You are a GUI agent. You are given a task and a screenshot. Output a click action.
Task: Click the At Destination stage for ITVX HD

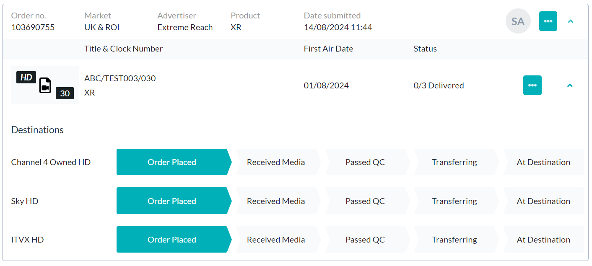point(544,239)
